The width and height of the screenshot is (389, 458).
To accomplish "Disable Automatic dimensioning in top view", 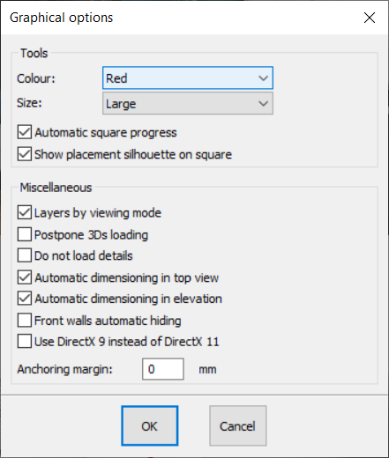I will tap(25, 277).
